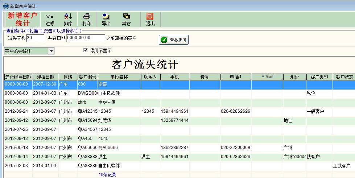Click the 流失天数 input field

tap(35, 38)
